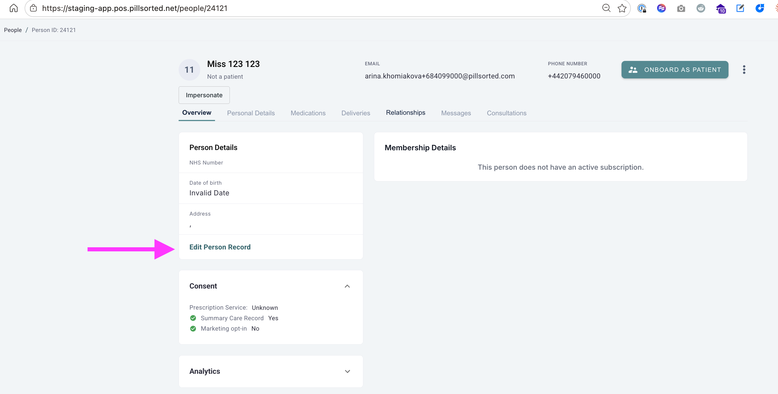Viewport: 778px width, 394px height.
Task: Open the notepad edit extension icon
Action: pyautogui.click(x=740, y=8)
